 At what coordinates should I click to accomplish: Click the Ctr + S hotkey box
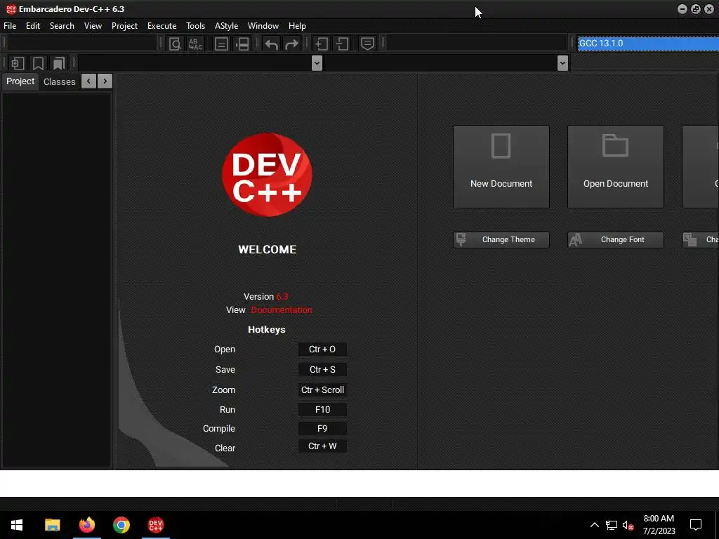(322, 369)
